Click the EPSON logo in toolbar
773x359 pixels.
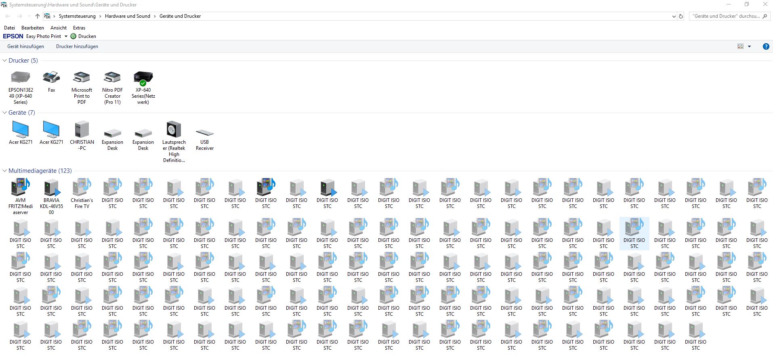coord(13,36)
